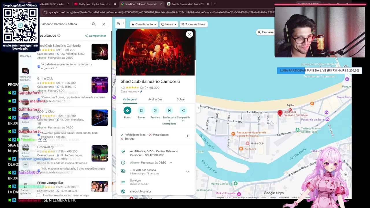Click the Pesquisar button on the map
The width and height of the screenshot is (370, 208).
[266, 32]
